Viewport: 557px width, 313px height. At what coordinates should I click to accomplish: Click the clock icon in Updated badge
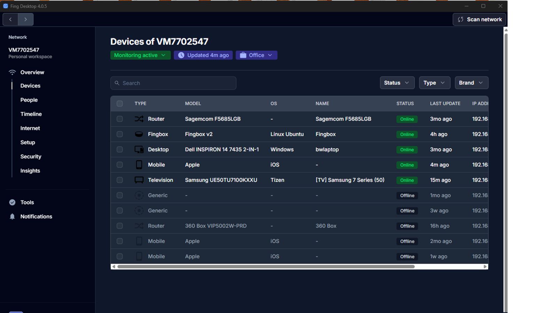[x=181, y=55]
